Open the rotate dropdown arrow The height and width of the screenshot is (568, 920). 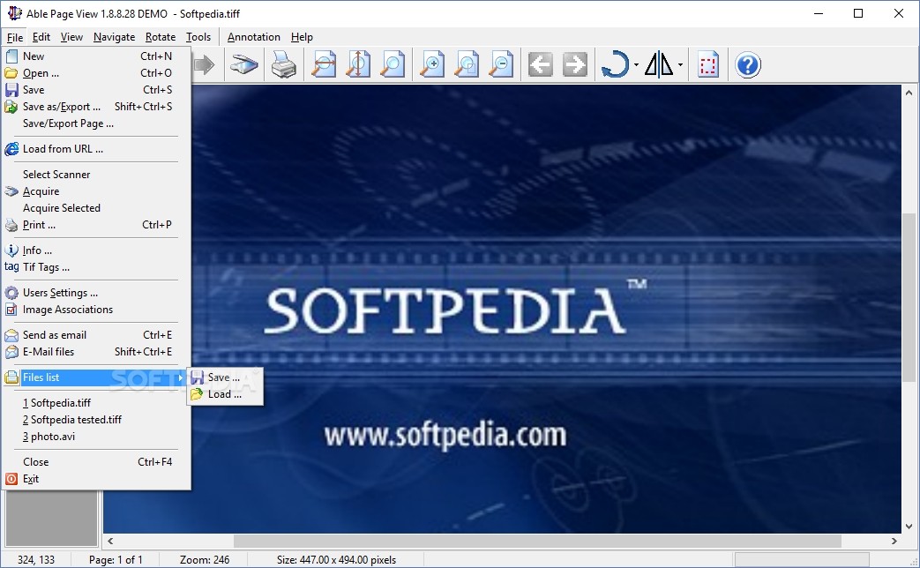coord(636,64)
